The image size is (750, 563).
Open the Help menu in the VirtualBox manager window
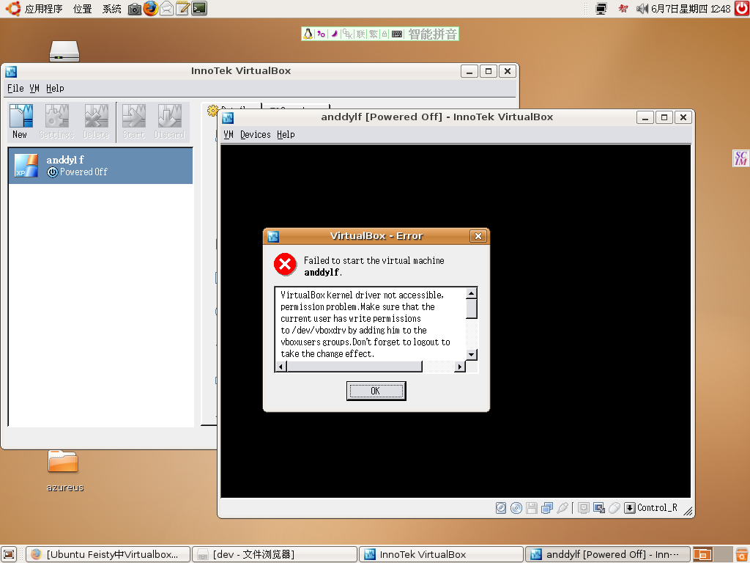tap(55, 89)
